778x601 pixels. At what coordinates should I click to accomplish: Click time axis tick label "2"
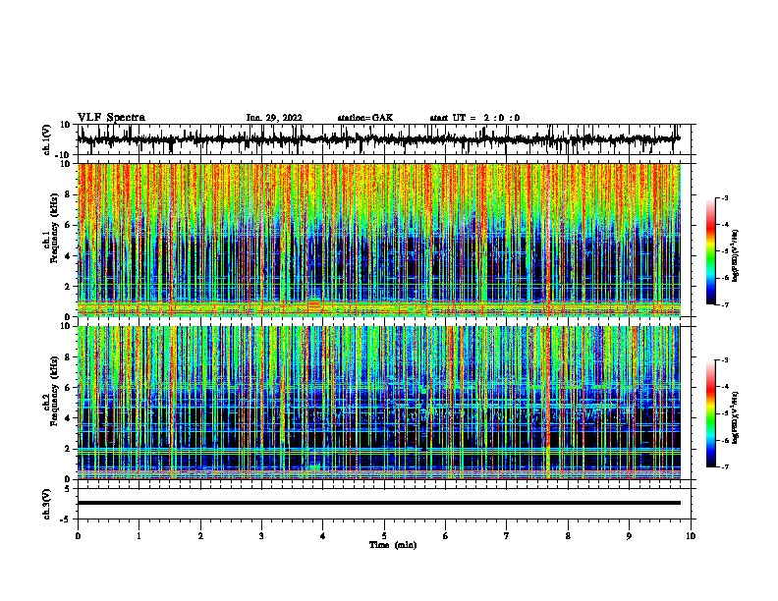click(200, 536)
